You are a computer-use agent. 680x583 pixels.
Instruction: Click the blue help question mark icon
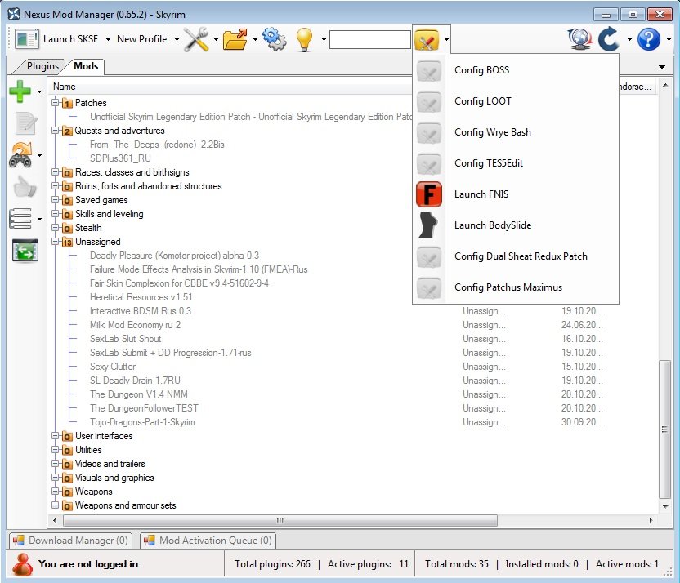point(648,39)
